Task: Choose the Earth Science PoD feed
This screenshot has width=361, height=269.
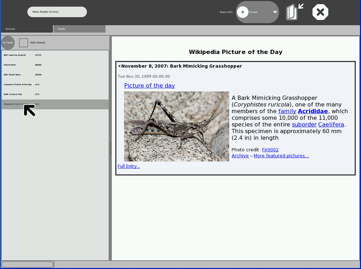Action: (x=13, y=94)
